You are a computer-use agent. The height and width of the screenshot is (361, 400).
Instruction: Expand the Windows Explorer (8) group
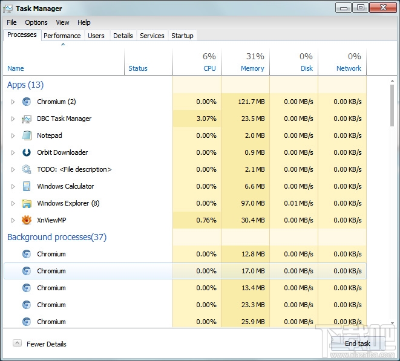pyautogui.click(x=13, y=203)
